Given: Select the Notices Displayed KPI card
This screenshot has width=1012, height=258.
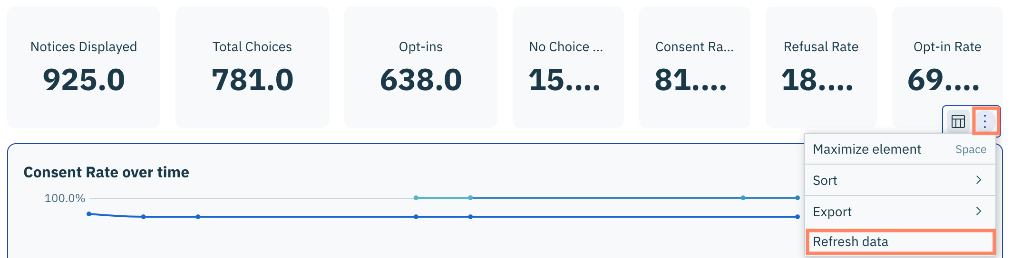Looking at the screenshot, I should (84, 67).
